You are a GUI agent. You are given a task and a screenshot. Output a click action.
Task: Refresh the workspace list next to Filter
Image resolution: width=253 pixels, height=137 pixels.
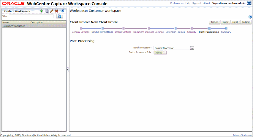[x=60, y=16]
